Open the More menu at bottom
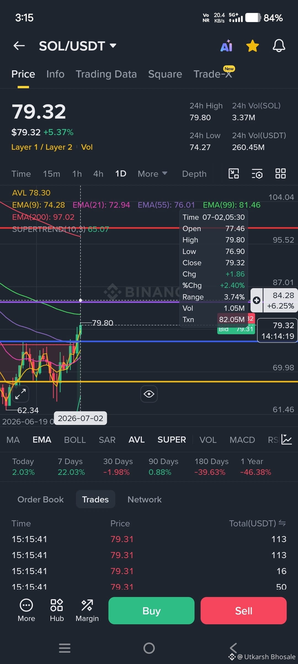This screenshot has width=298, height=664. click(26, 611)
